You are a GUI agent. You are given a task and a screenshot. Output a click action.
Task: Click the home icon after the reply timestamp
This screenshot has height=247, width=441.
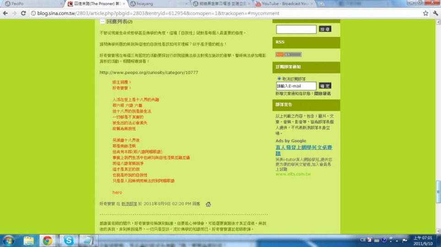pos(208,204)
